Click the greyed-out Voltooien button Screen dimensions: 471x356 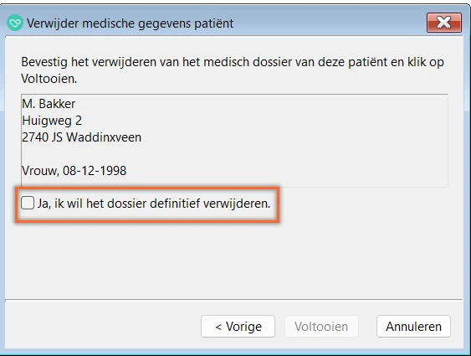[321, 326]
